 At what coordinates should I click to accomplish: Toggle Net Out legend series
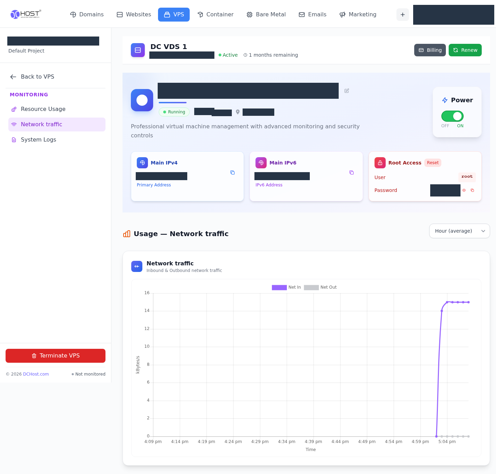pos(320,287)
